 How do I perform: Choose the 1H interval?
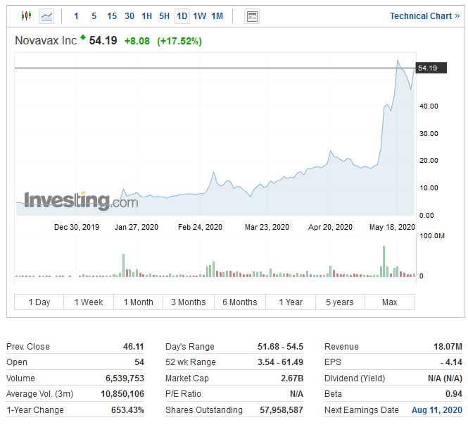coord(146,16)
